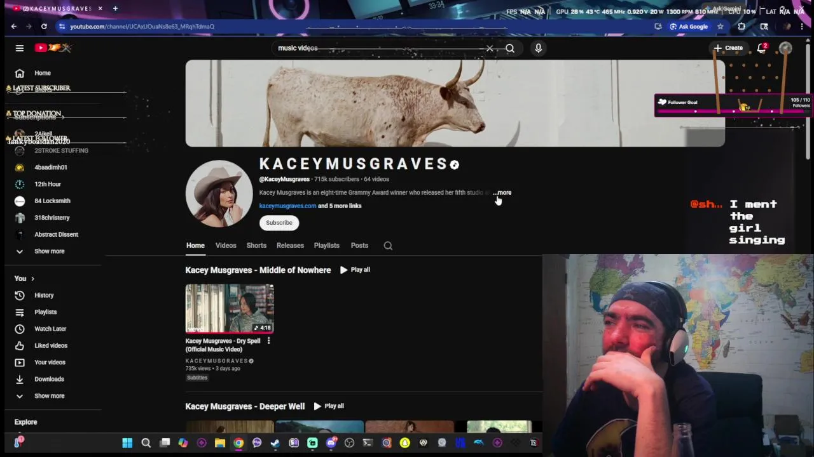
Task: Go back with the browser back arrow
Action: 14,27
